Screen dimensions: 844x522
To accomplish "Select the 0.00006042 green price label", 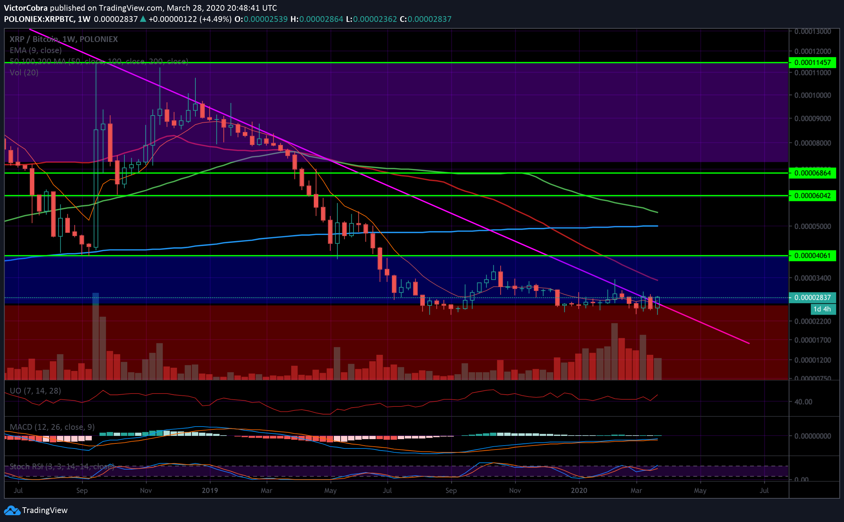I will [x=812, y=196].
